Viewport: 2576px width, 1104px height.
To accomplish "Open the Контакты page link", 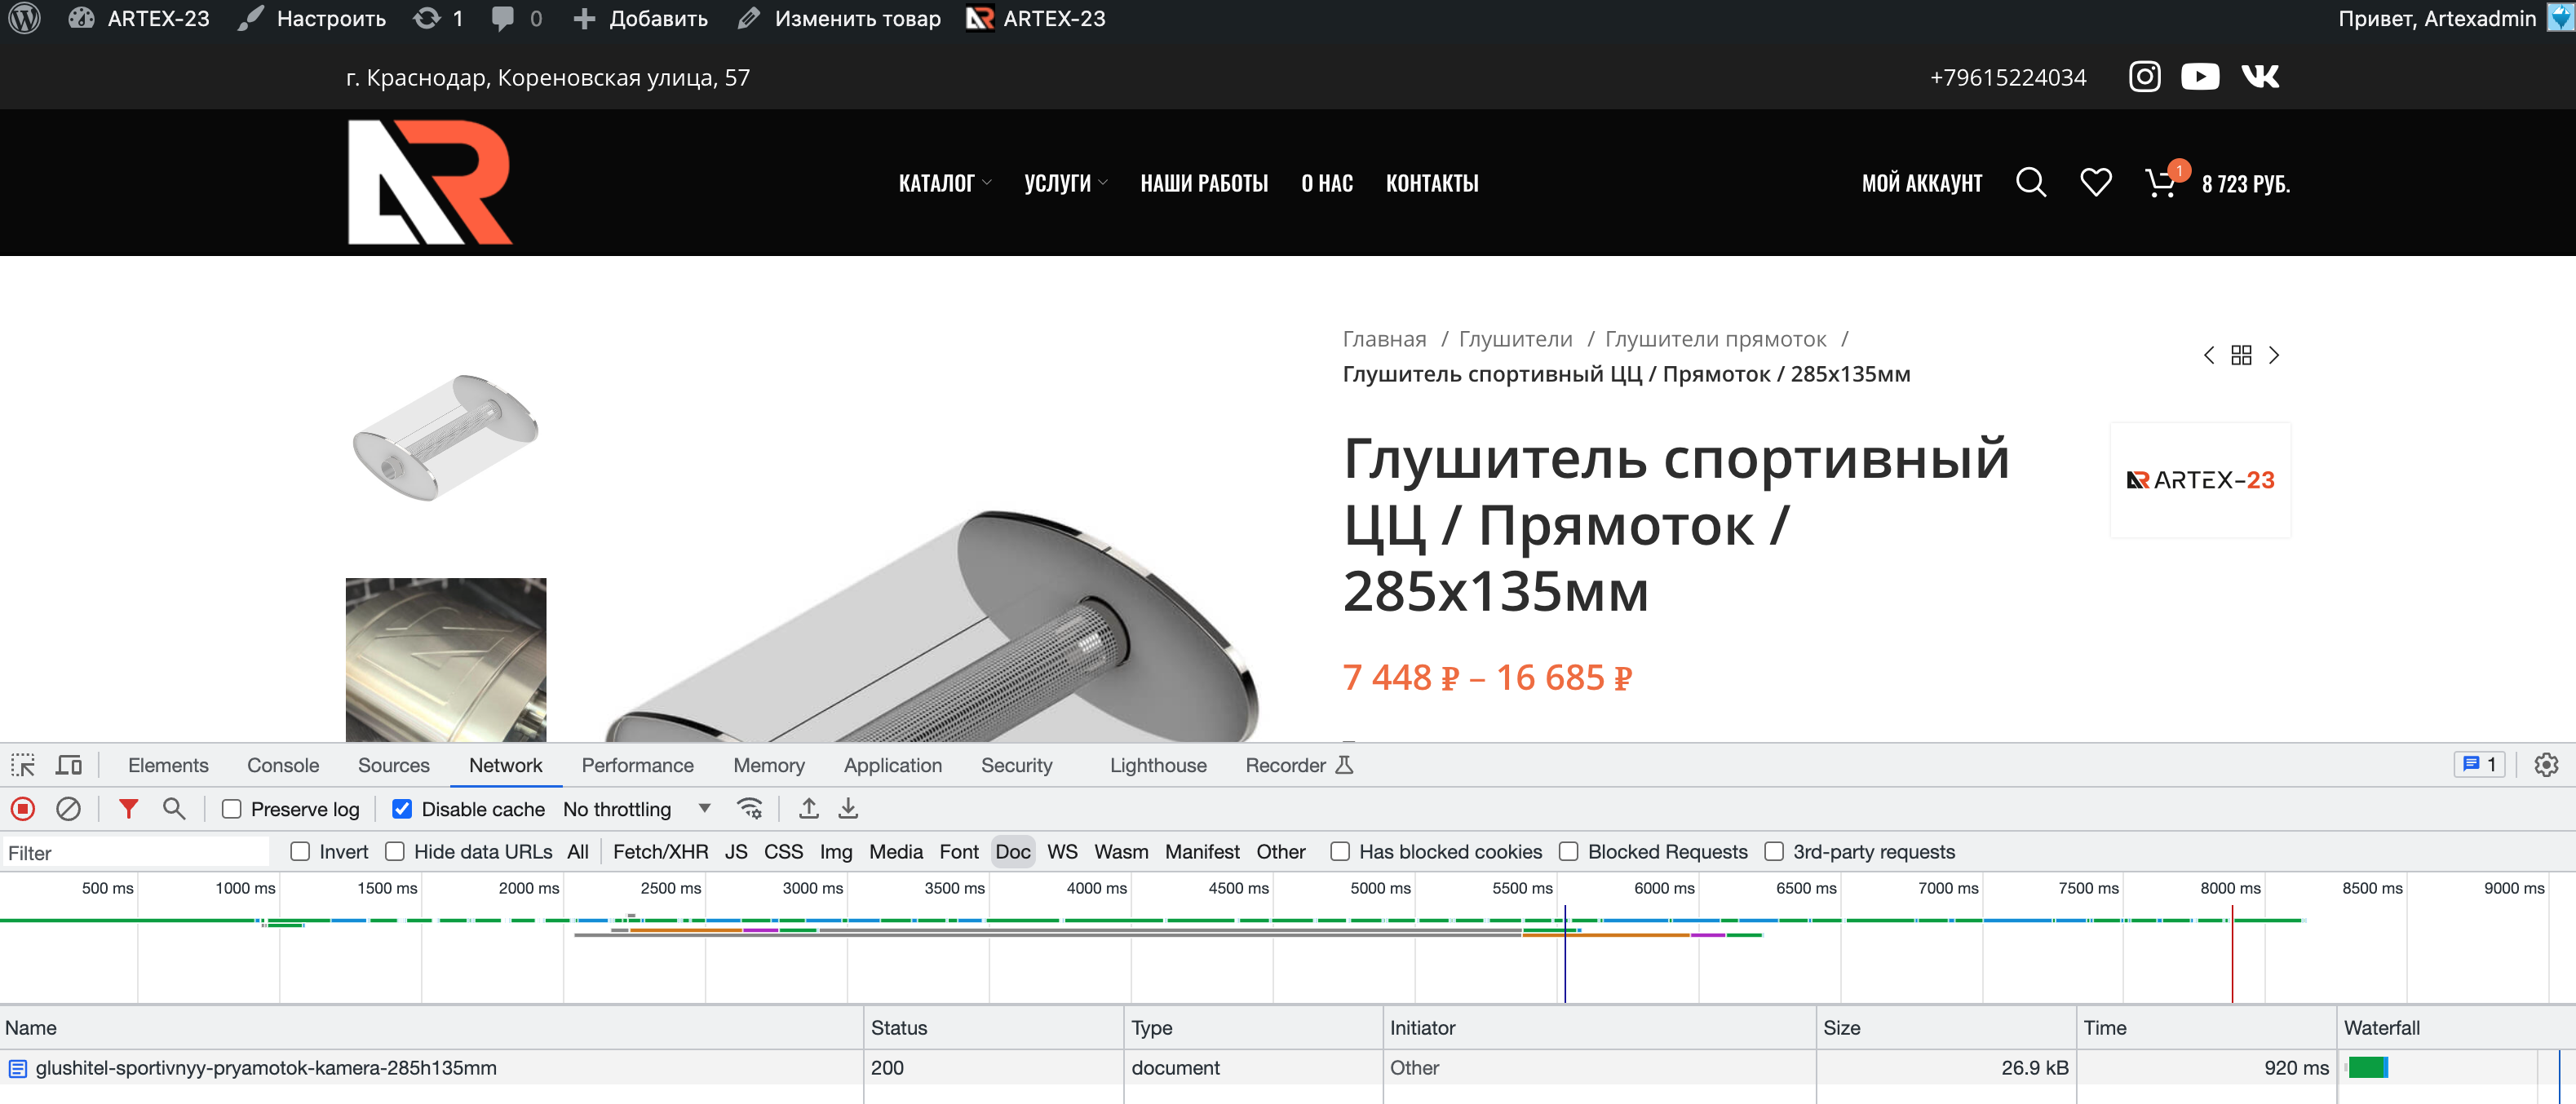I will coord(1431,183).
